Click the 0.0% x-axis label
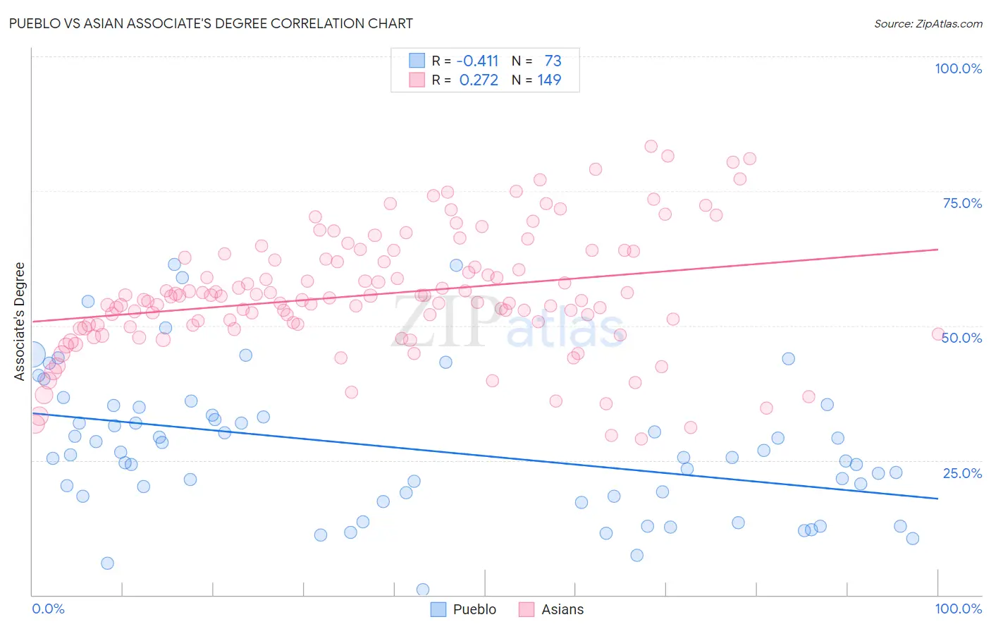The image size is (991, 629). tap(48, 609)
